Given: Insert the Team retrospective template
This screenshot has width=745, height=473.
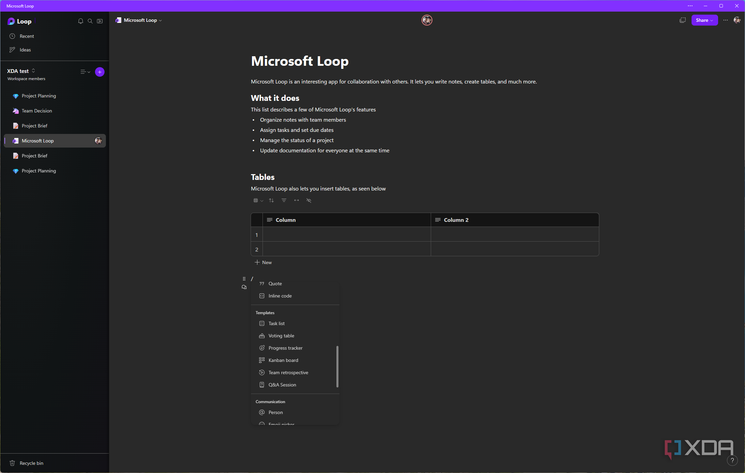Looking at the screenshot, I should 295,372.
